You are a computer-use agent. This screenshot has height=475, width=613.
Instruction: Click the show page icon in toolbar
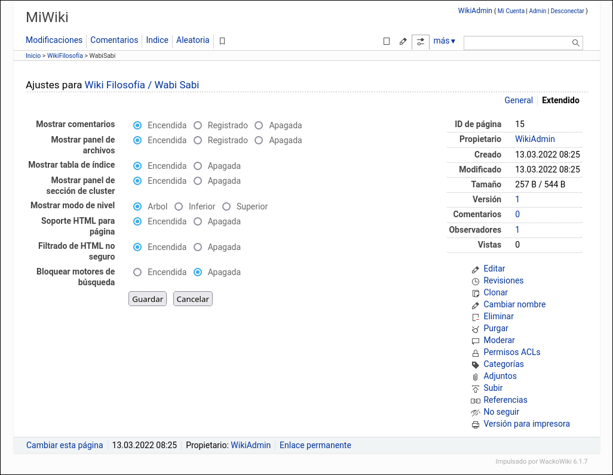tap(387, 41)
